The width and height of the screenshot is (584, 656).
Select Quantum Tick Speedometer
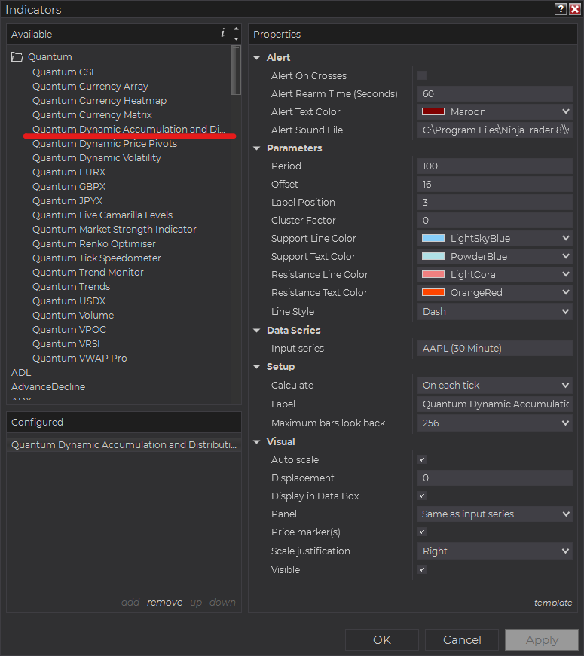point(96,258)
